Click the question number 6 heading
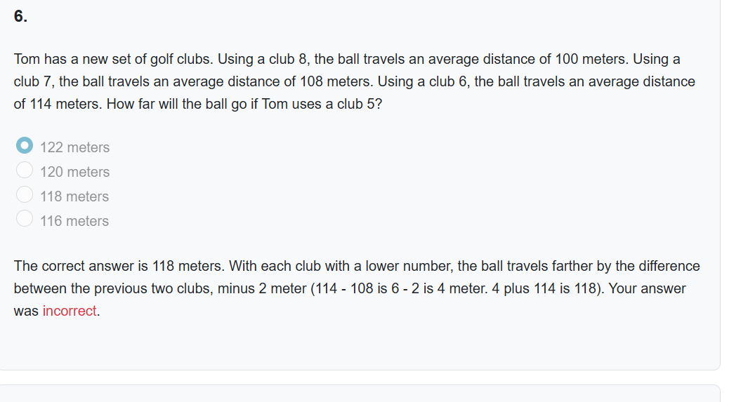The width and height of the screenshot is (748, 402). click(x=20, y=16)
